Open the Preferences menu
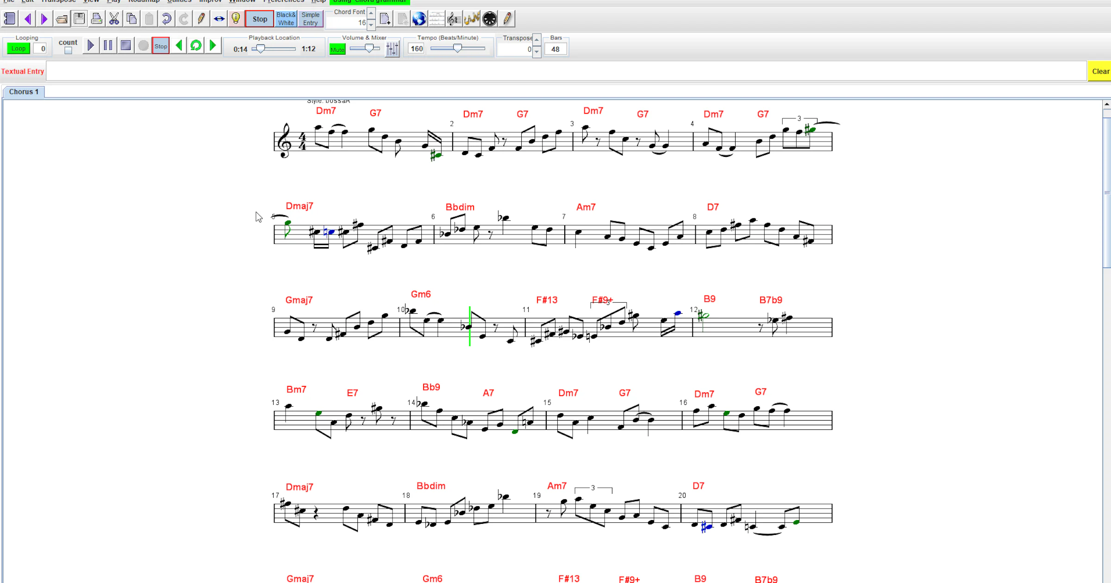Image resolution: width=1111 pixels, height=583 pixels. [283, 1]
